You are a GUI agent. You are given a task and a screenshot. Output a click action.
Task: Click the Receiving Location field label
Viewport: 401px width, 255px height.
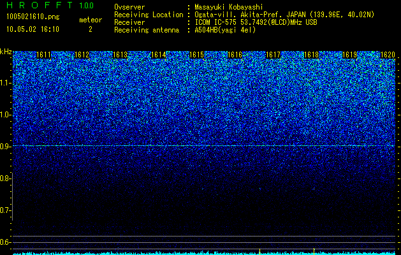(149, 15)
